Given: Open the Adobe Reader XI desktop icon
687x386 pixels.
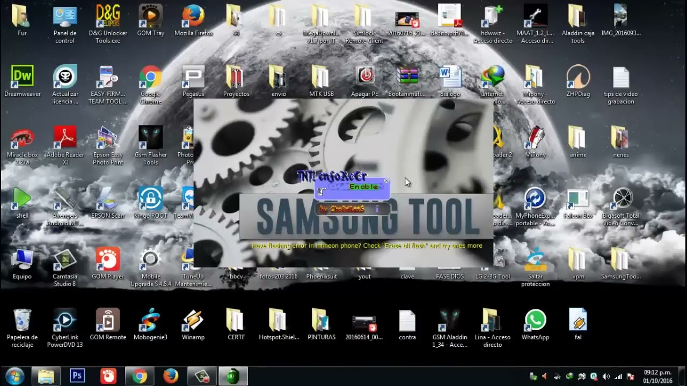Looking at the screenshot, I should click(65, 147).
